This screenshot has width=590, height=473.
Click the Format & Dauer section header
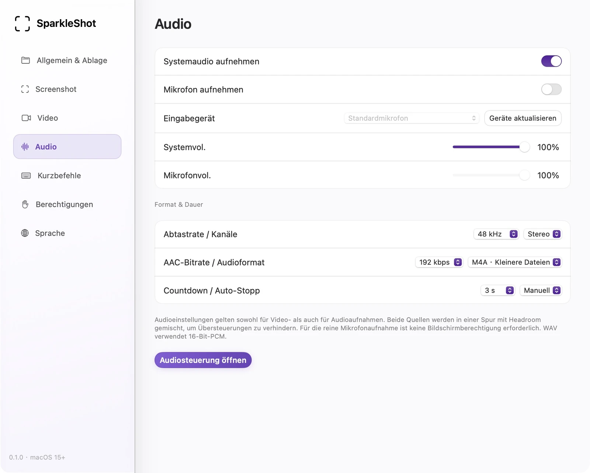click(x=179, y=205)
